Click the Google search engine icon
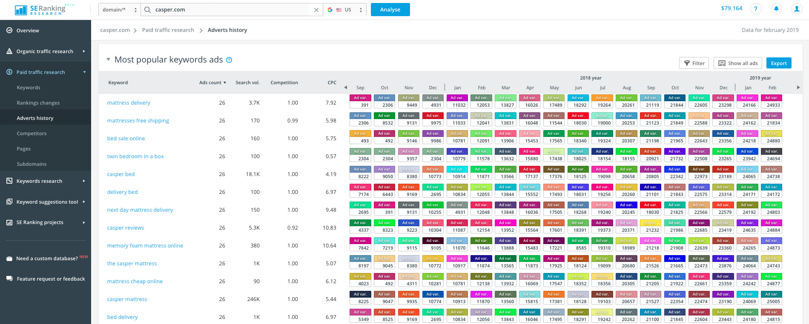809x324 pixels. [330, 10]
